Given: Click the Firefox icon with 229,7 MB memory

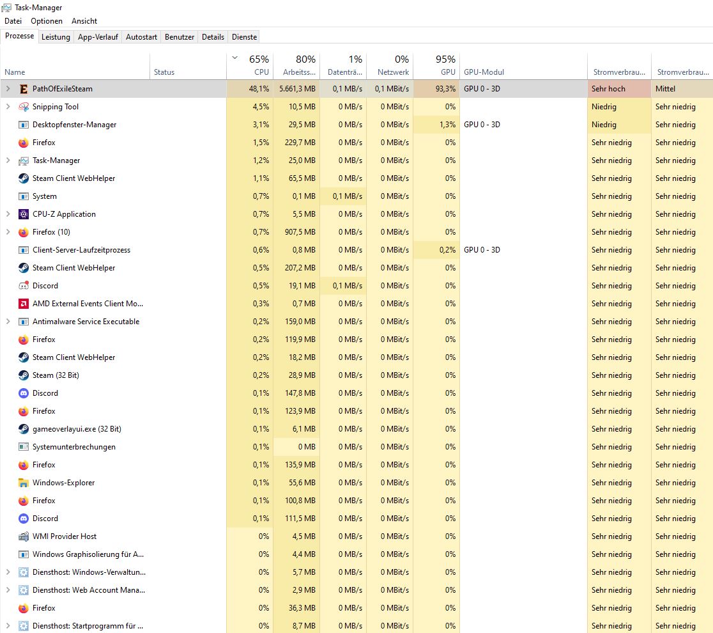Looking at the screenshot, I should [24, 143].
